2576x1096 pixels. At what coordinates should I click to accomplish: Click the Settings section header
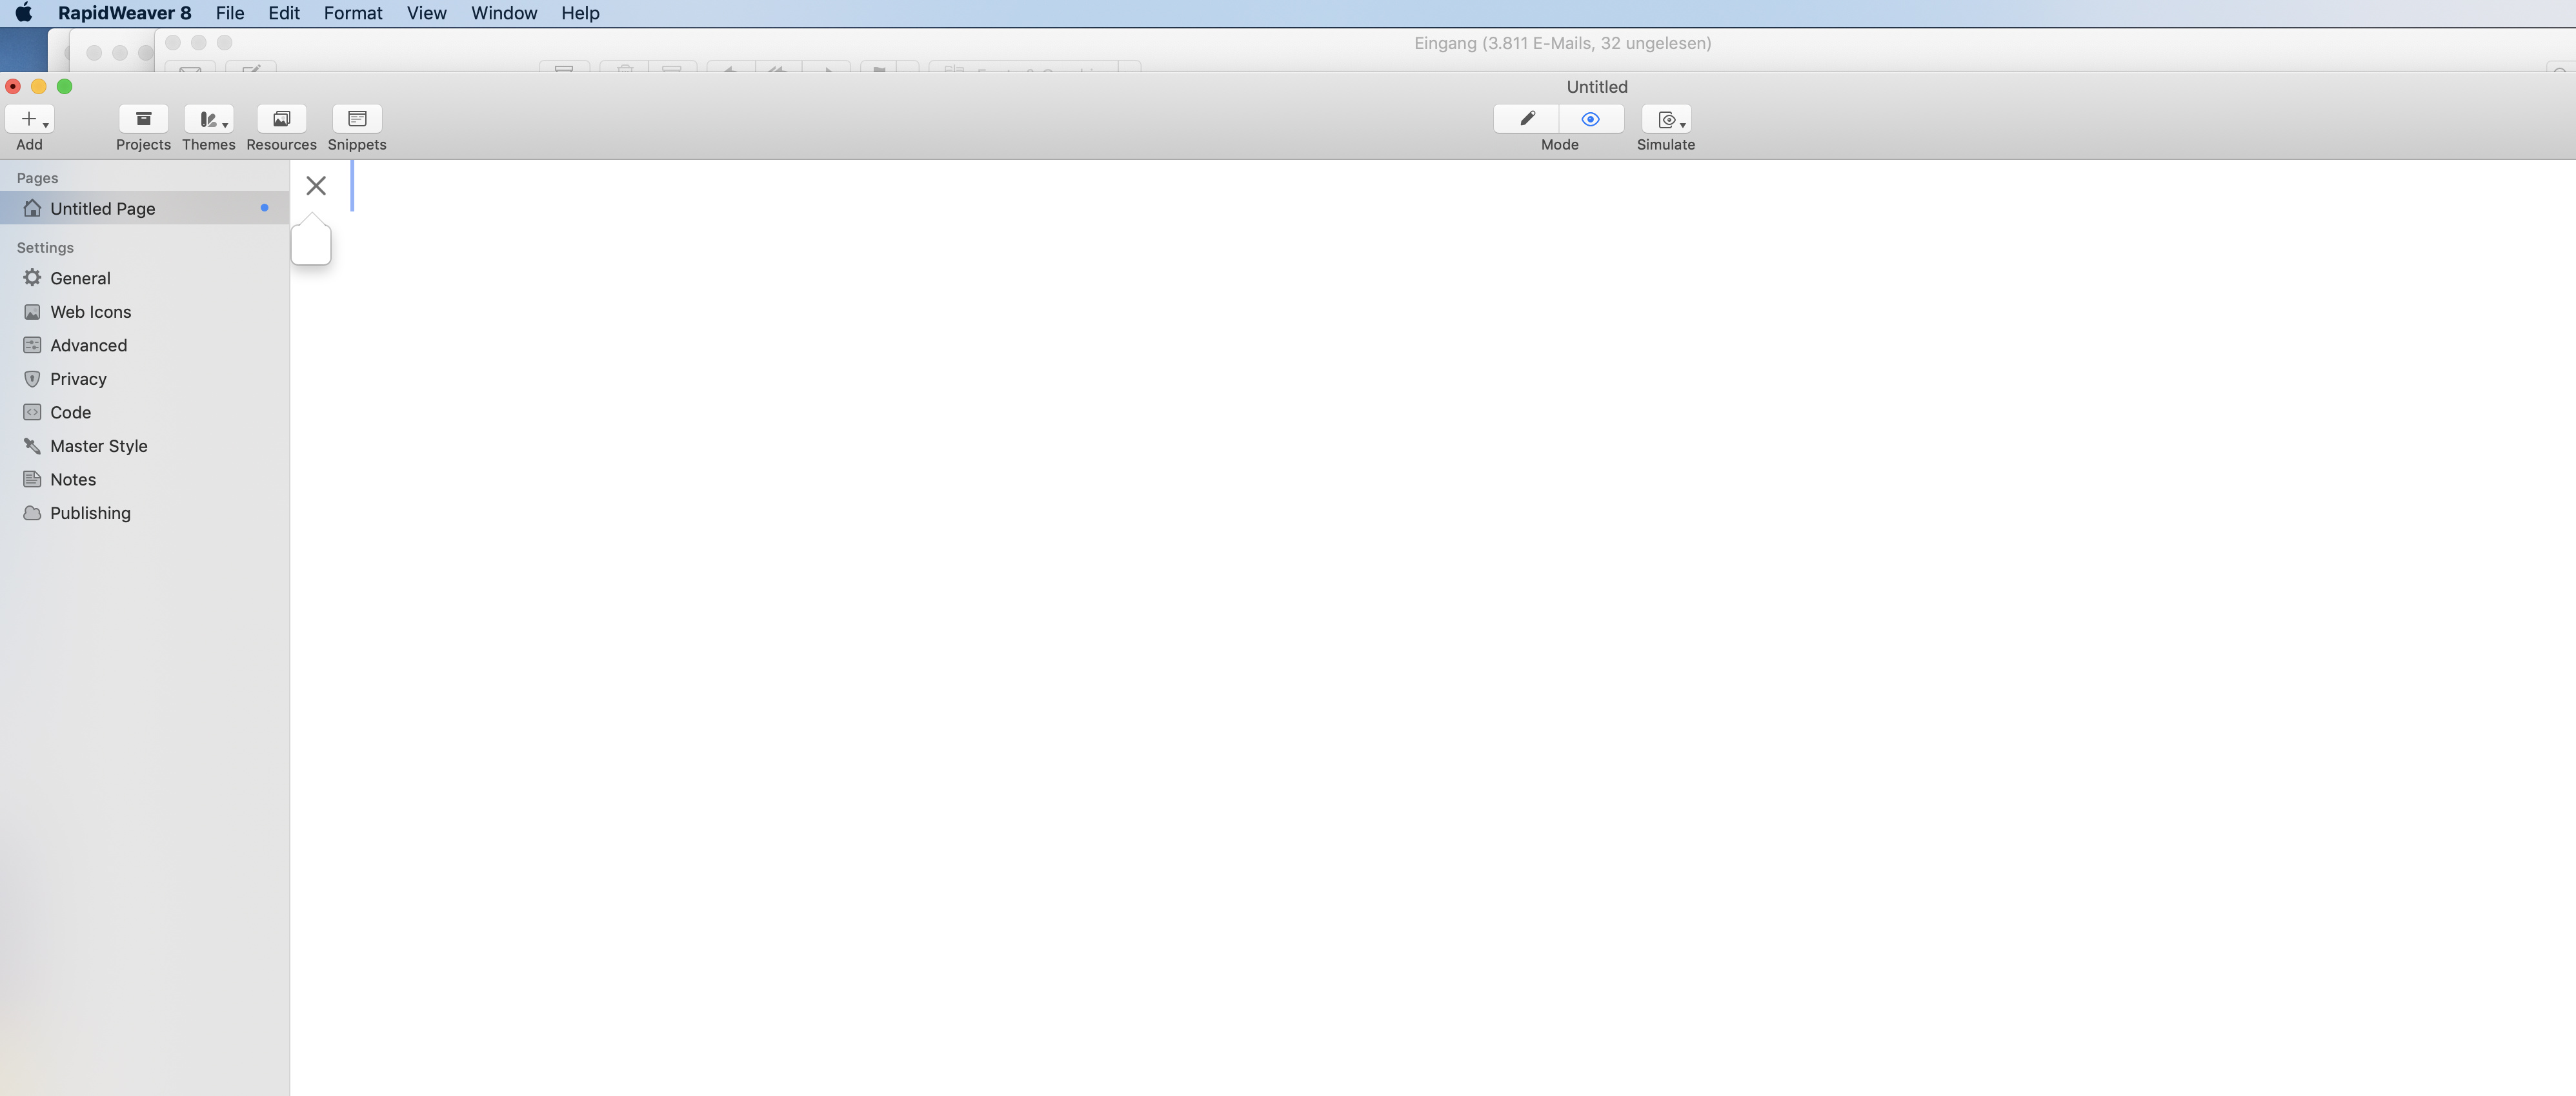coord(45,248)
